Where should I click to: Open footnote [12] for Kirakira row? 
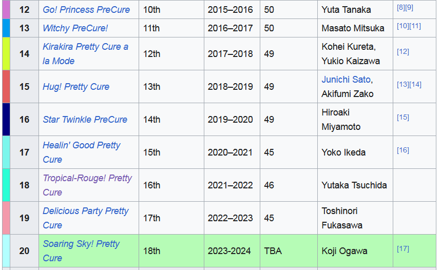403,51
